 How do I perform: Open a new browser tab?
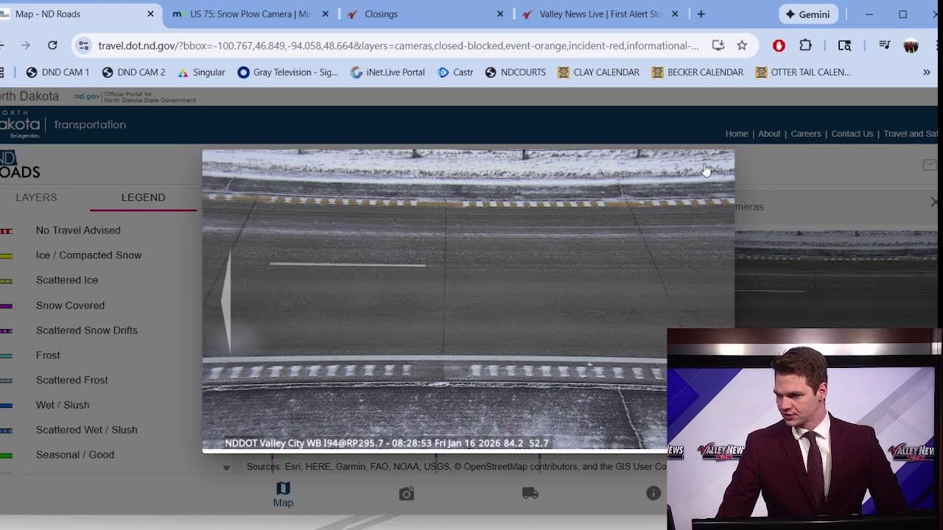coord(701,14)
